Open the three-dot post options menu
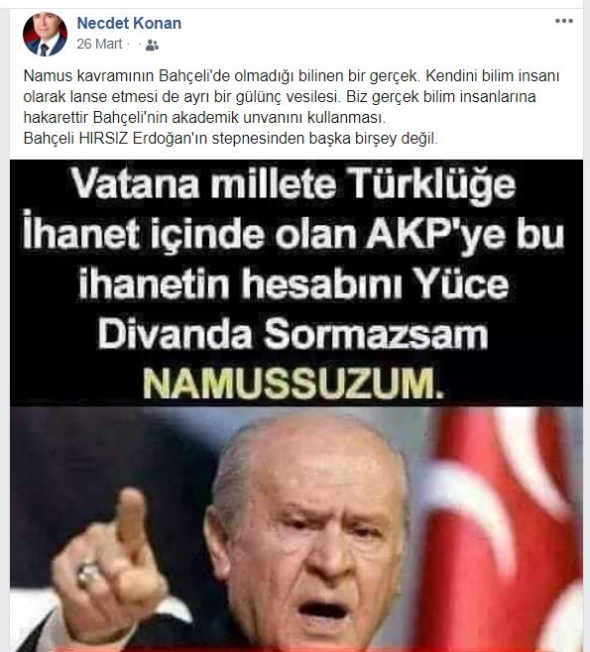 [x=564, y=21]
